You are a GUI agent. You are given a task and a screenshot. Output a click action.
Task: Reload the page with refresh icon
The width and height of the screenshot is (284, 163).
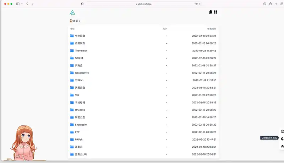[x=200, y=4]
